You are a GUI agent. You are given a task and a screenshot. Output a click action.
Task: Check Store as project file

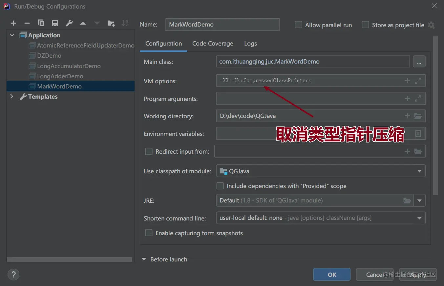tap(365, 25)
